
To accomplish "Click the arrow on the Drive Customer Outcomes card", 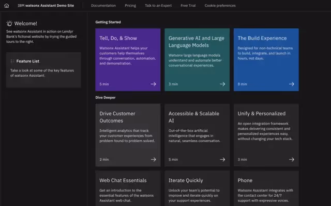I will pos(154,159).
